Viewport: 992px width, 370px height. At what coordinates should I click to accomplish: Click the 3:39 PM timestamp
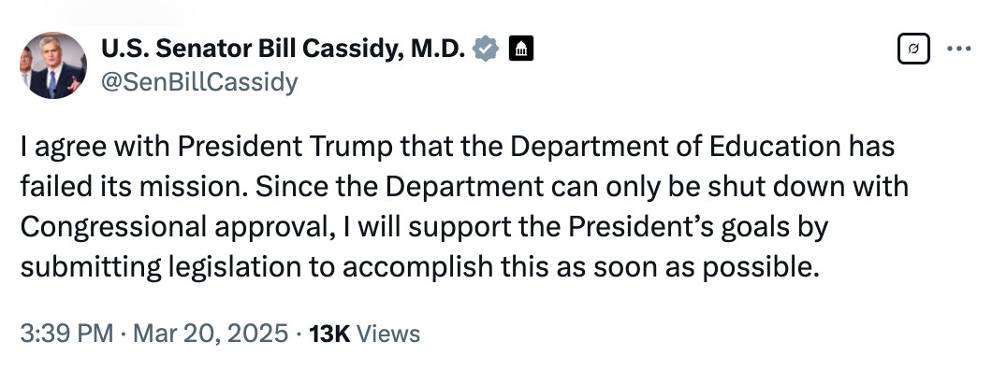(66, 334)
